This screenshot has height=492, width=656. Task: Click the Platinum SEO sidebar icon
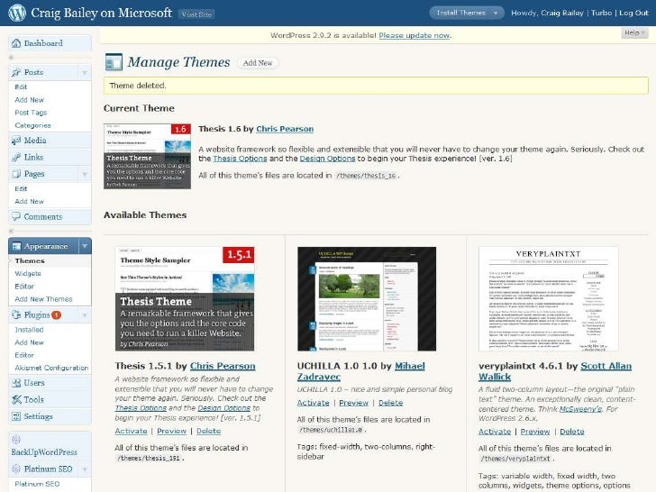point(16,469)
